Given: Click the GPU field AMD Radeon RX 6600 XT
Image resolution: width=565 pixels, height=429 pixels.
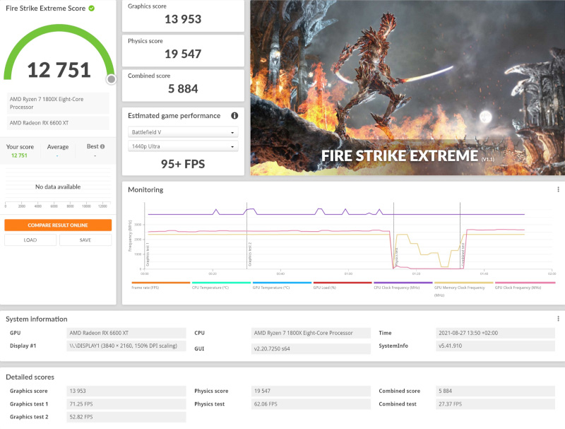Looking at the screenshot, I should (x=126, y=333).
